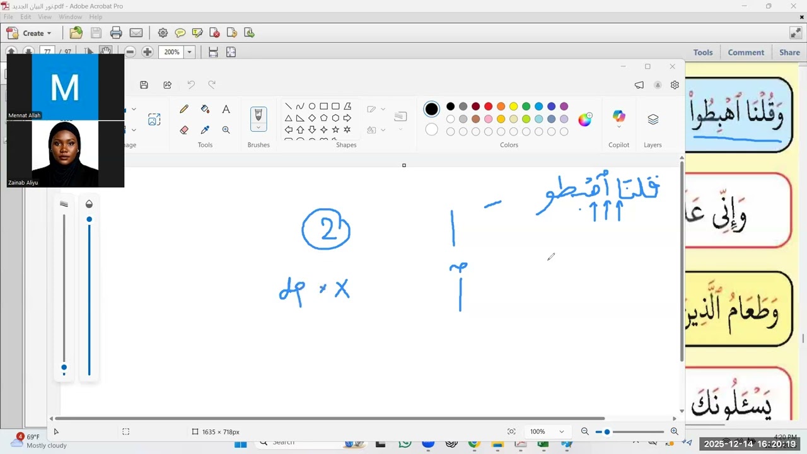Screen dimensions: 807x454
Task: Click the Acrobat zoom out minus button
Action: coord(130,52)
